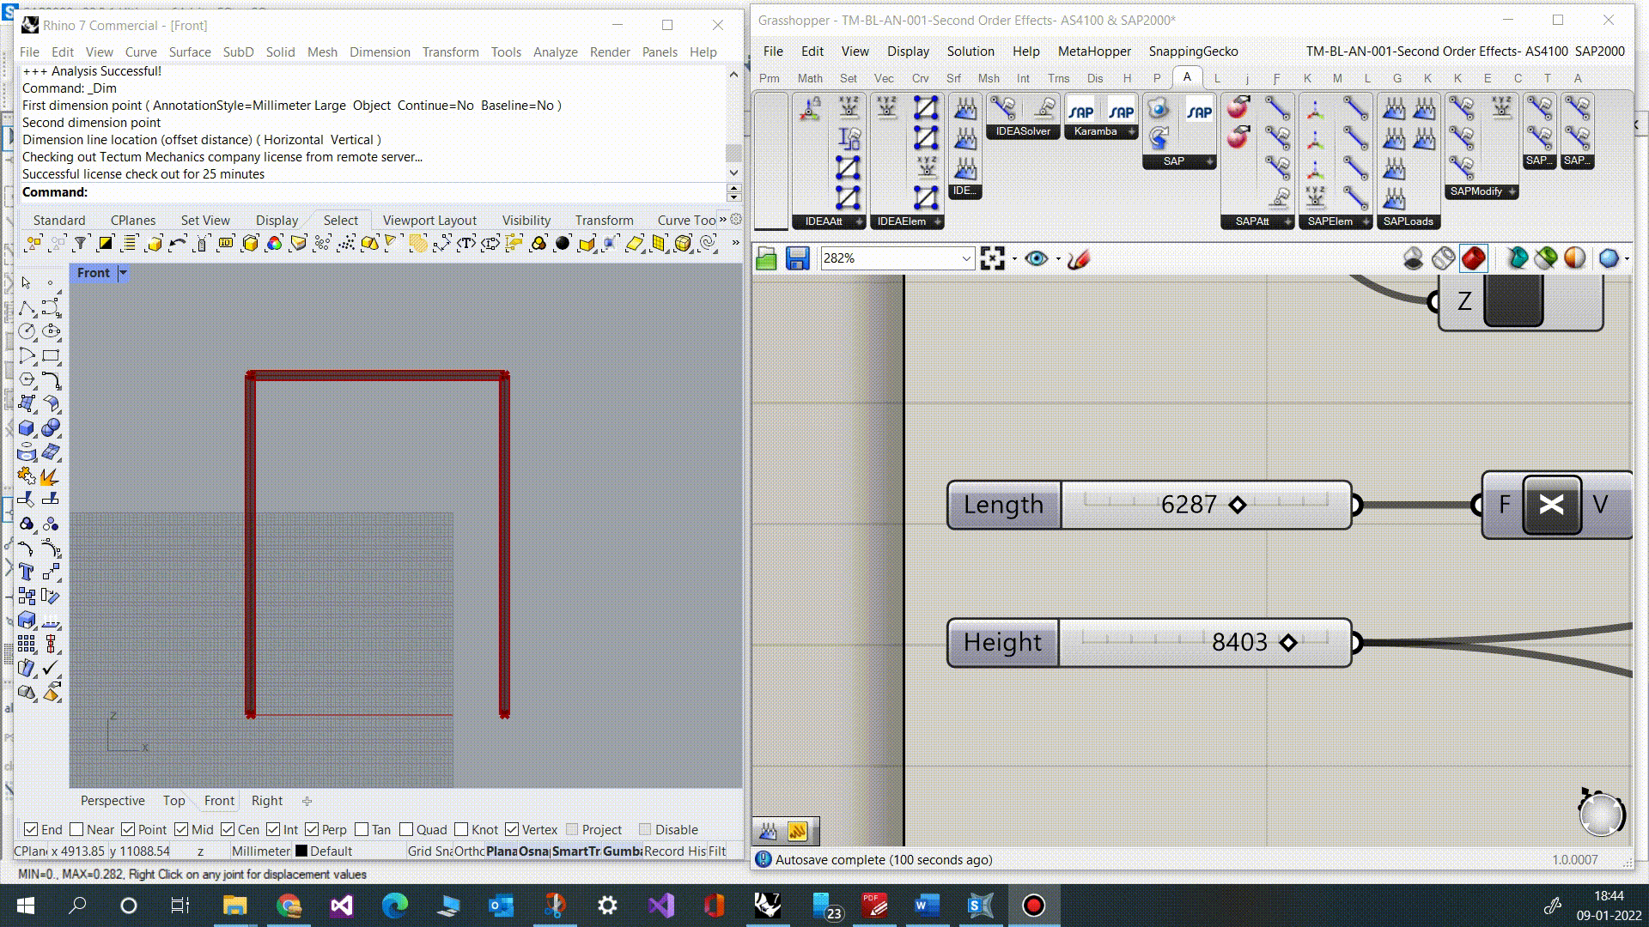
Task: Click the selection filter funnel icon
Action: (81, 244)
